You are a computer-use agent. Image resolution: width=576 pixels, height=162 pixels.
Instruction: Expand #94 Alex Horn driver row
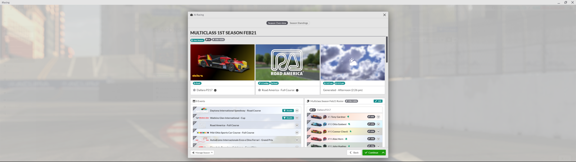(378, 139)
